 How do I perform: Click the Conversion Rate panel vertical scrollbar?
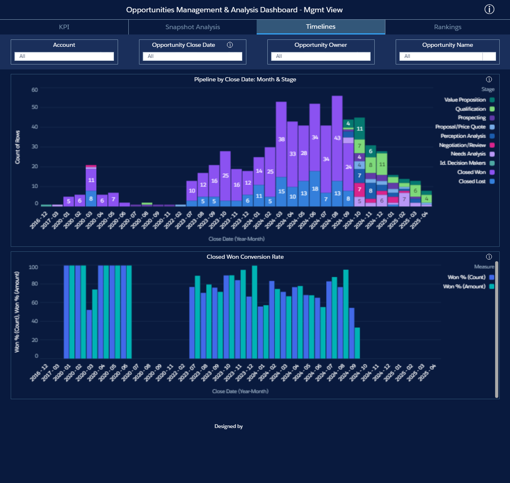point(496,329)
